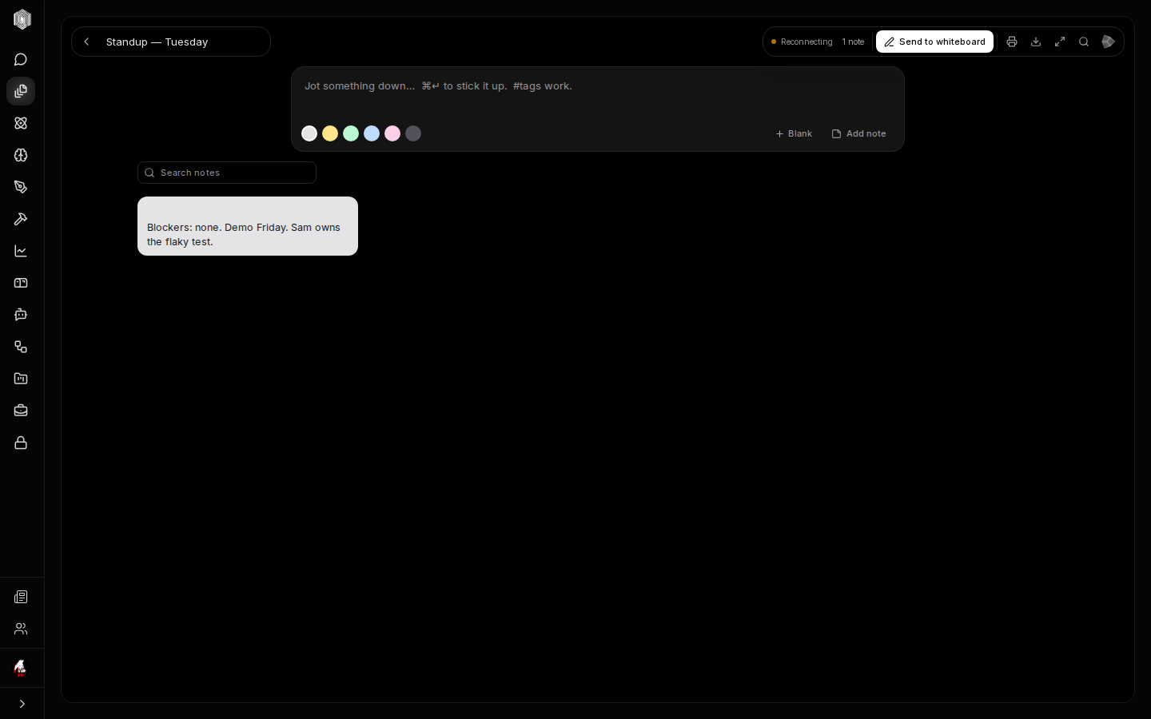Go back using the arrow beside Standup — Tuesday
The image size is (1151, 719).
(x=87, y=42)
